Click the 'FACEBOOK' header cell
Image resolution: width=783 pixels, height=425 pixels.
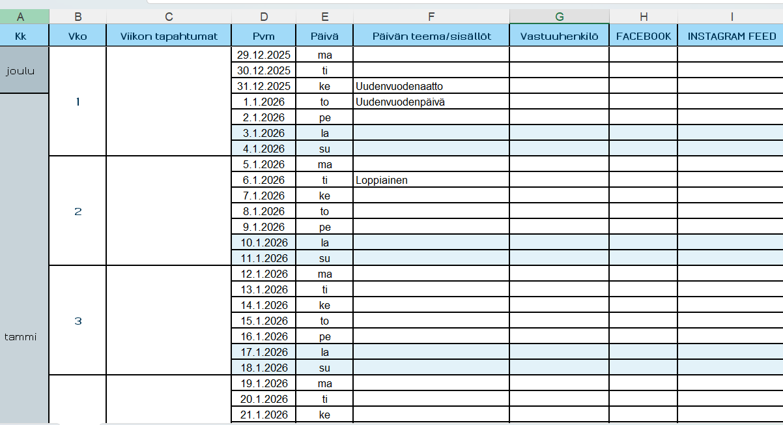[x=643, y=37]
